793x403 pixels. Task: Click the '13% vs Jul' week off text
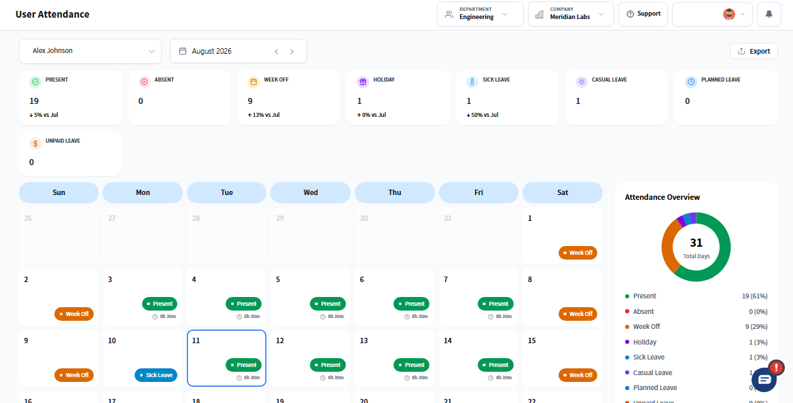coord(266,115)
